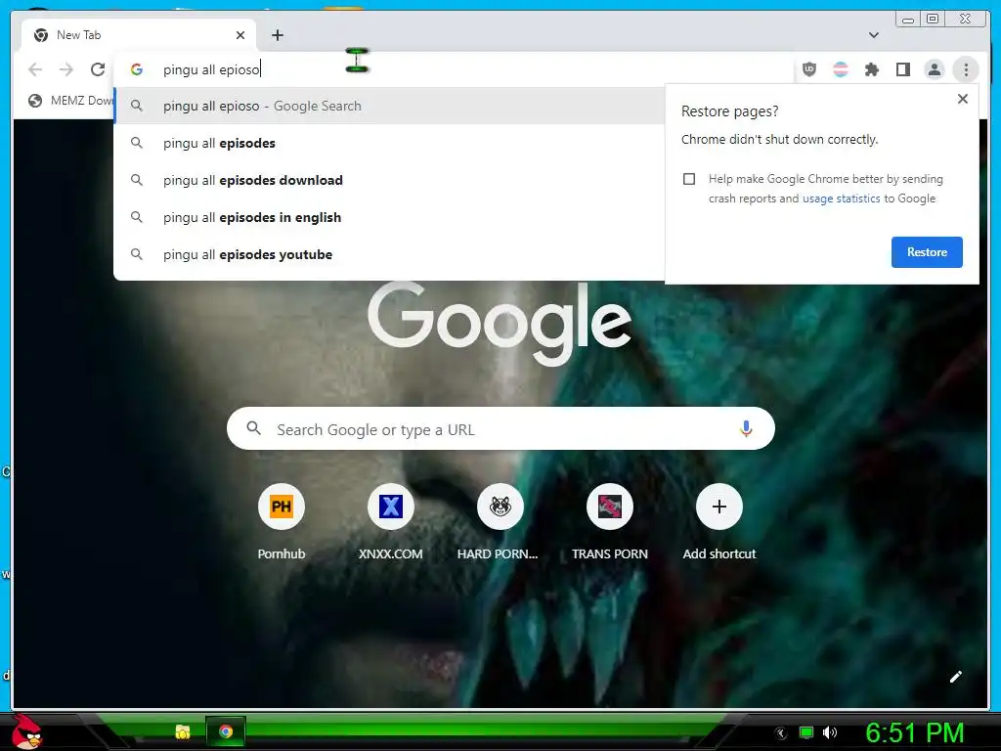Click the 6:51 PM clock
The width and height of the screenshot is (1001, 751).
tap(914, 733)
